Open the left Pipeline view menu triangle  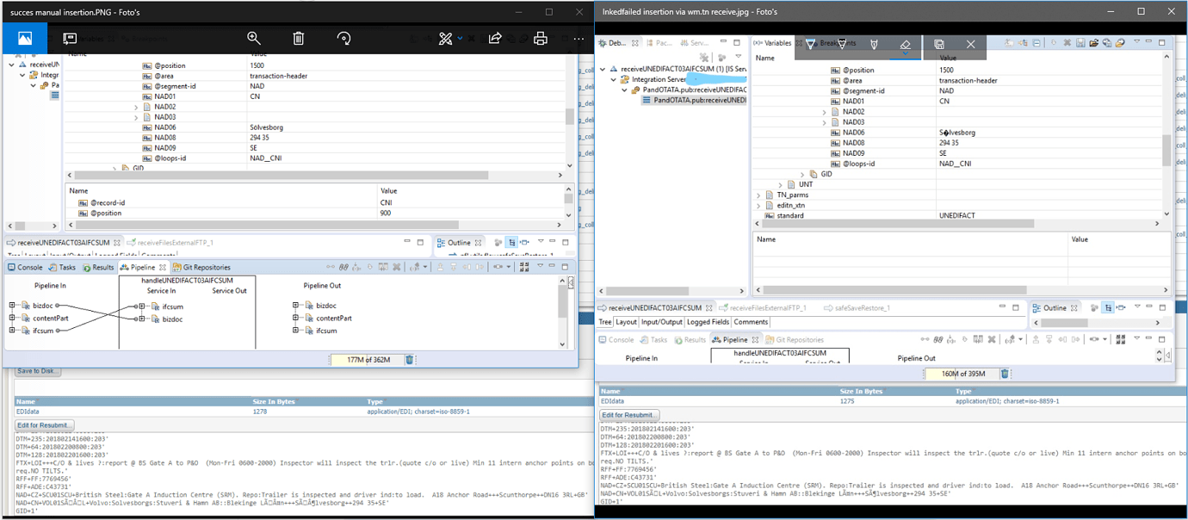541,267
